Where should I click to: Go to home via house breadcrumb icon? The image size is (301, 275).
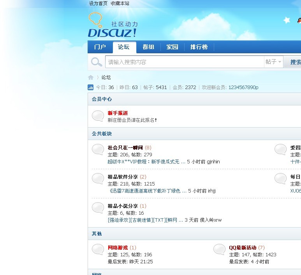(x=91, y=77)
